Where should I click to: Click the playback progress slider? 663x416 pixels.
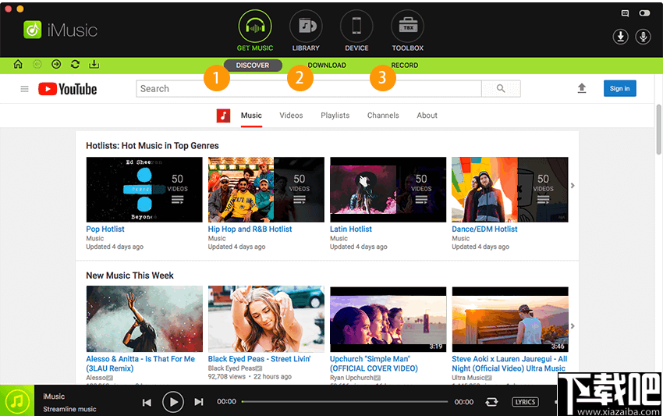tap(345, 402)
